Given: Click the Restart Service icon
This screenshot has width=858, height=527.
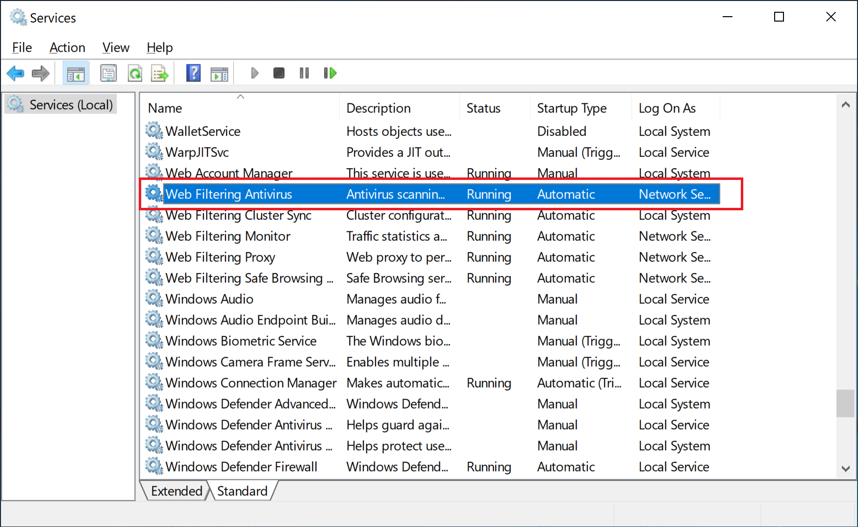Looking at the screenshot, I should [x=330, y=74].
